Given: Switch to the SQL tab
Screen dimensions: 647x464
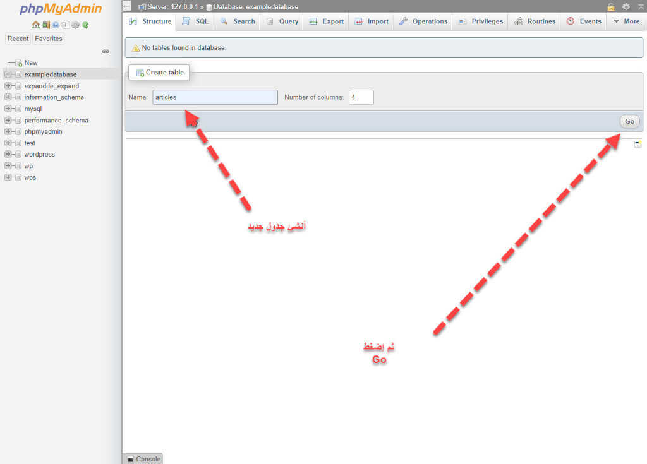Looking at the screenshot, I should coord(196,21).
